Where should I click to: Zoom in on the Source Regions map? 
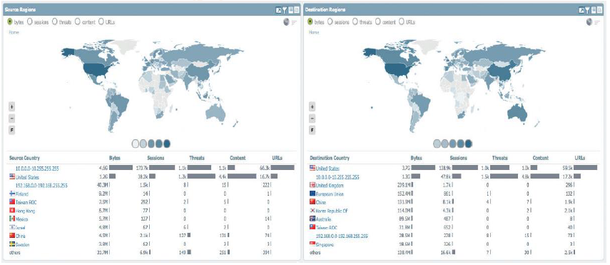coord(12,106)
